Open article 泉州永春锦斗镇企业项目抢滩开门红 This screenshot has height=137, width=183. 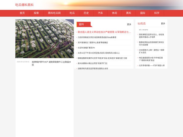93,63
